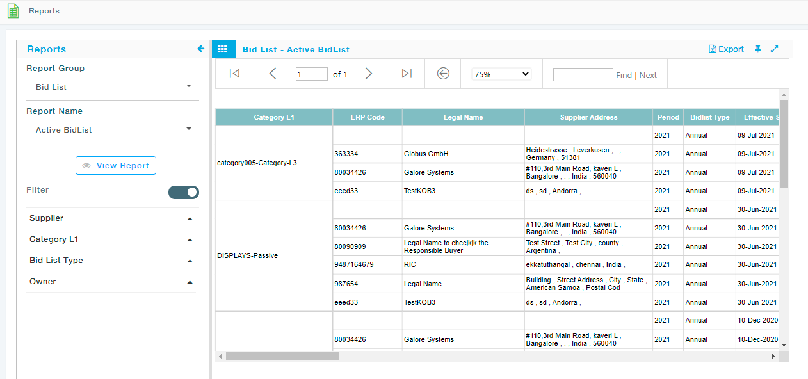The width and height of the screenshot is (808, 379).
Task: Jump to the first report page
Action: 234,74
